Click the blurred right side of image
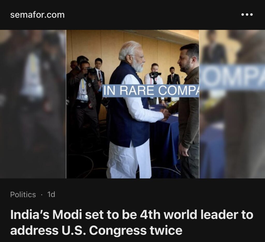 coord(232,104)
